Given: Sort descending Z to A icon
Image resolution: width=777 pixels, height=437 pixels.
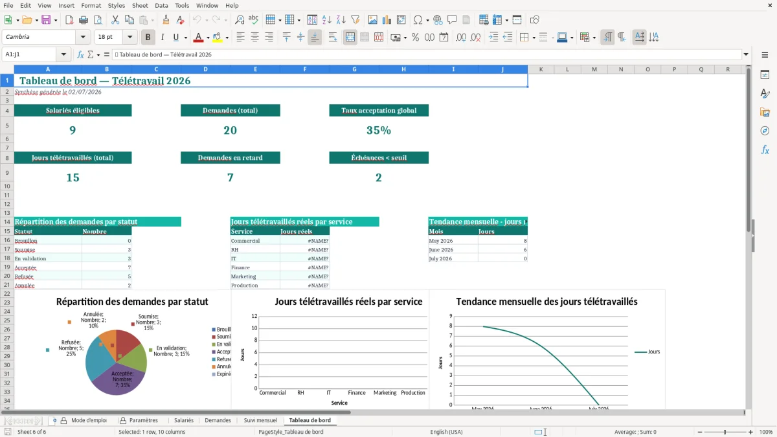Looking at the screenshot, I should pyautogui.click(x=341, y=20).
